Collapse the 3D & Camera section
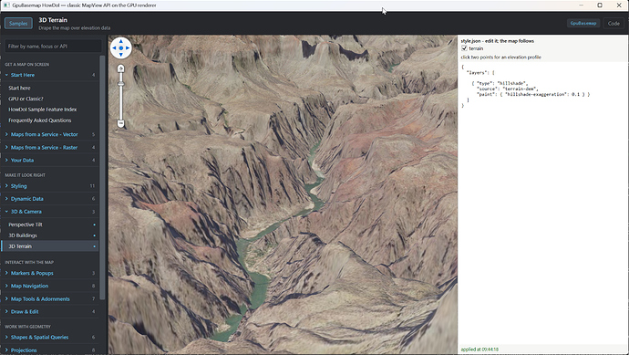Screen dimensions: 629x355 [x=50, y=212]
